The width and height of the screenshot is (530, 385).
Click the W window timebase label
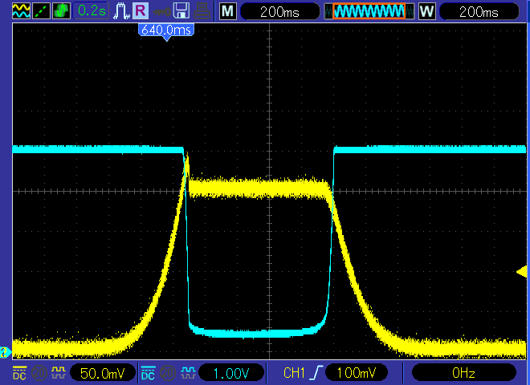427,11
